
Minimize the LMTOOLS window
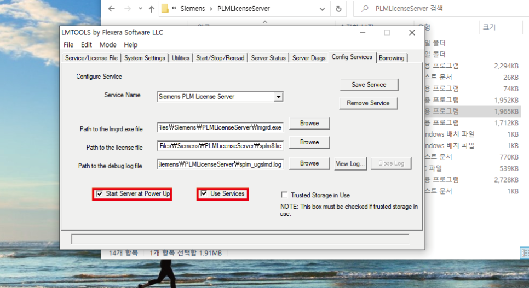click(363, 33)
